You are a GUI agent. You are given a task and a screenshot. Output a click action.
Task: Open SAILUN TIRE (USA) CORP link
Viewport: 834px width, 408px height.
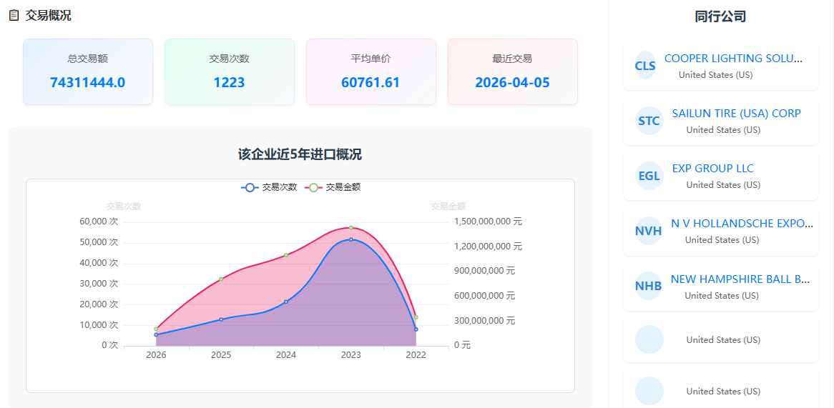pyautogui.click(x=737, y=113)
